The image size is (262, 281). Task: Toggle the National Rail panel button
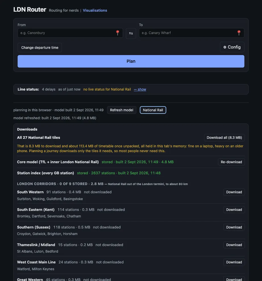pos(153,110)
